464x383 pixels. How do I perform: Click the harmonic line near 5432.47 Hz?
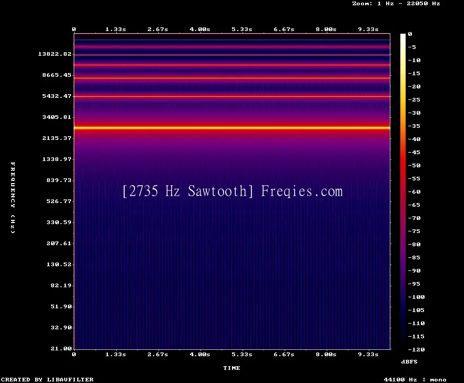[x=232, y=96]
